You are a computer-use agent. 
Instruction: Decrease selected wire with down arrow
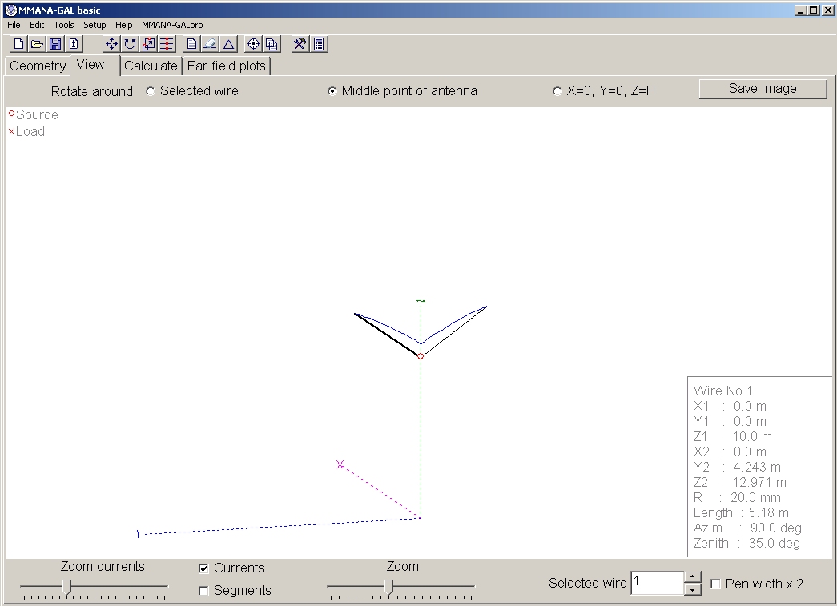[692, 589]
